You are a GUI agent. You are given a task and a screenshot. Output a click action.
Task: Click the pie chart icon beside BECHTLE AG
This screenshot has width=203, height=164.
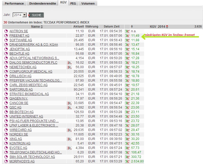pyautogui.click(x=6, y=54)
